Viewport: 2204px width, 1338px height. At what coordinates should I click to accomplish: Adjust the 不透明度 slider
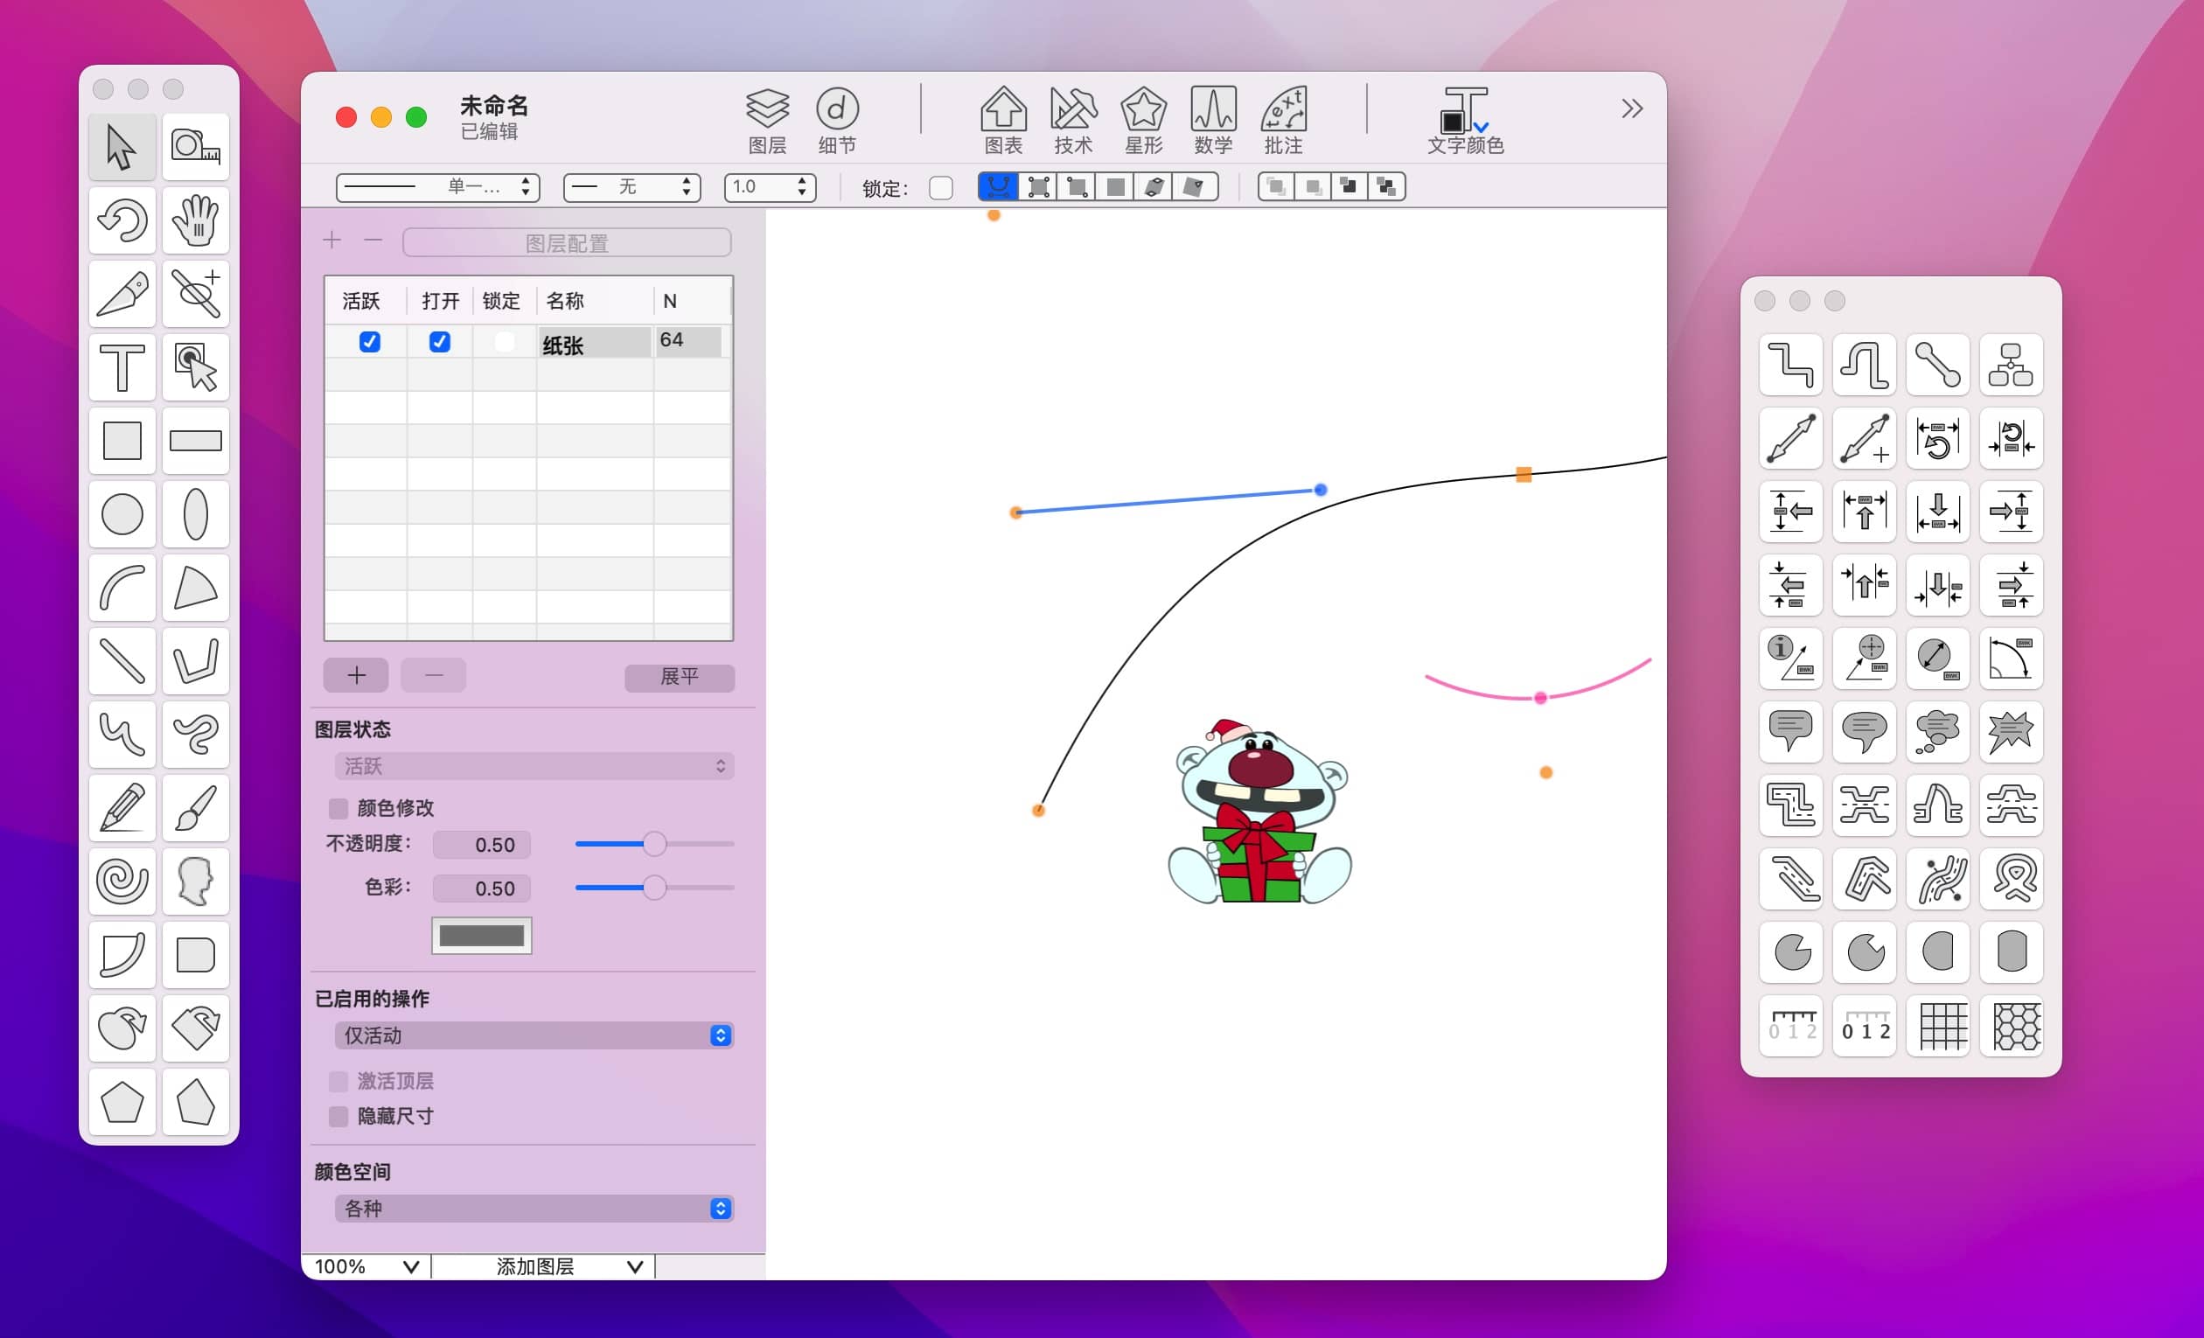[655, 844]
